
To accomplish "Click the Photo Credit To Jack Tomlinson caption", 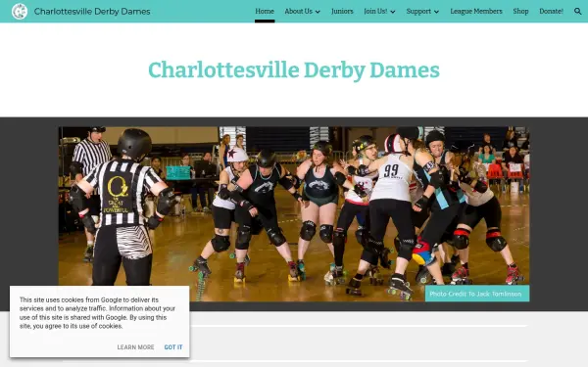I will pyautogui.click(x=477, y=294).
